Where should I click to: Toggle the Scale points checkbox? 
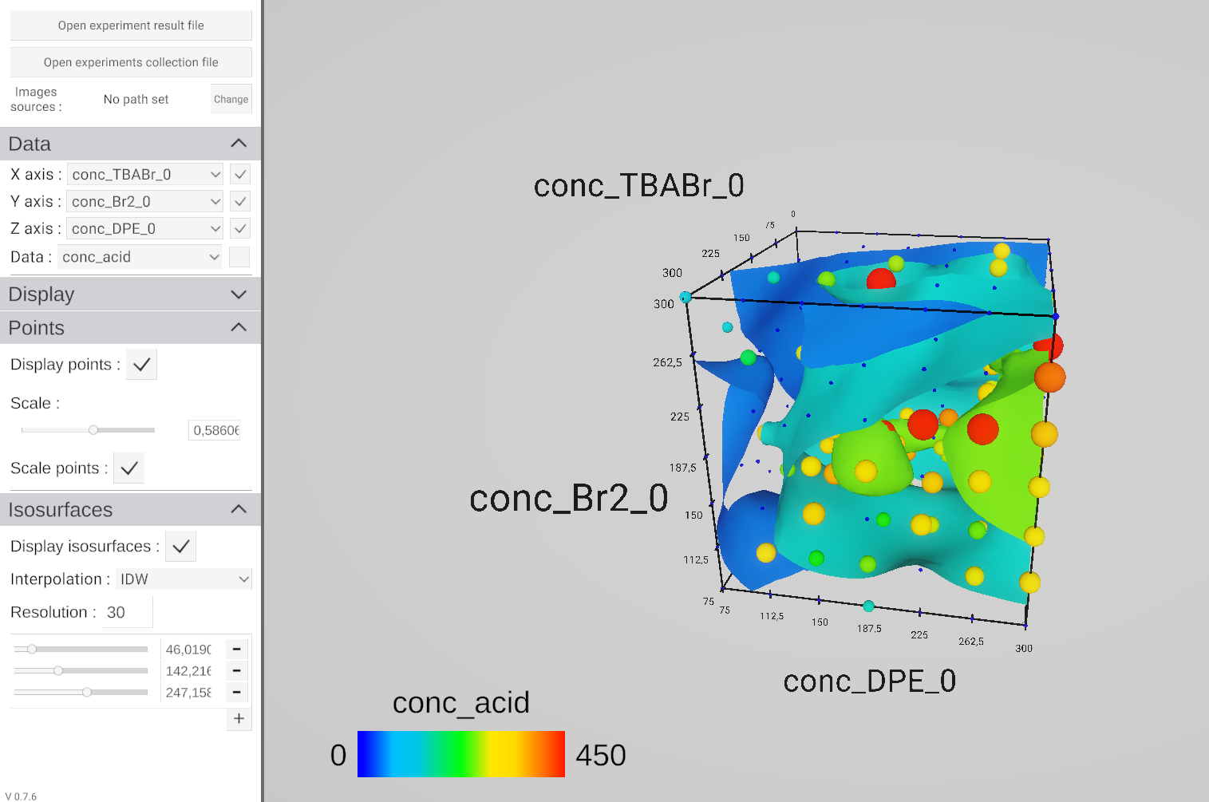129,468
